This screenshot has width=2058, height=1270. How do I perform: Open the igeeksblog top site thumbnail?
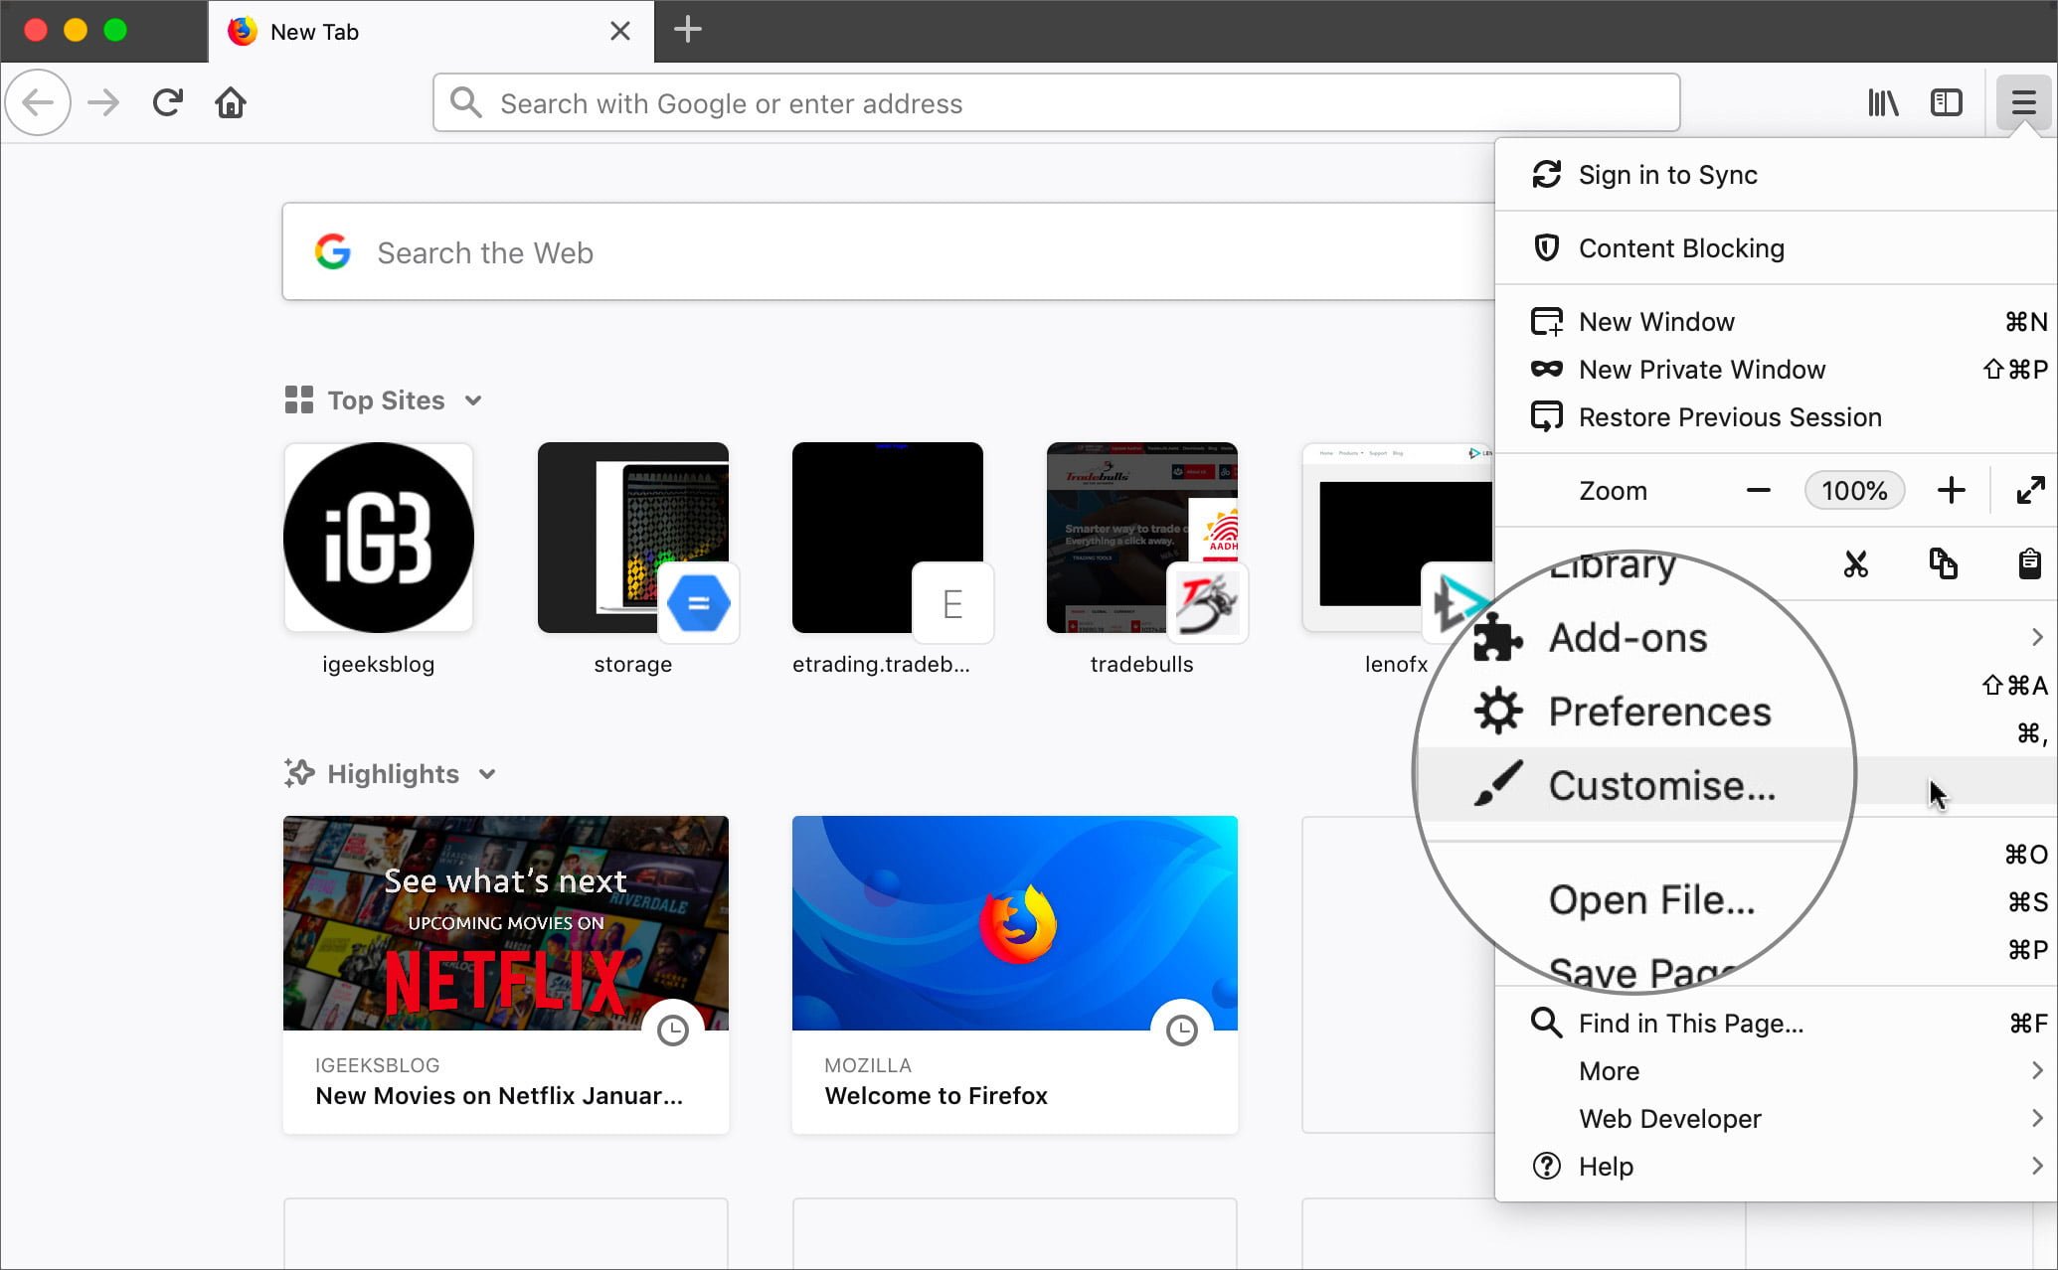pos(379,538)
